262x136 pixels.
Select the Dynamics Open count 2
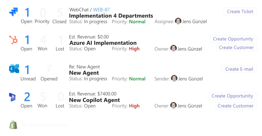click(27, 97)
